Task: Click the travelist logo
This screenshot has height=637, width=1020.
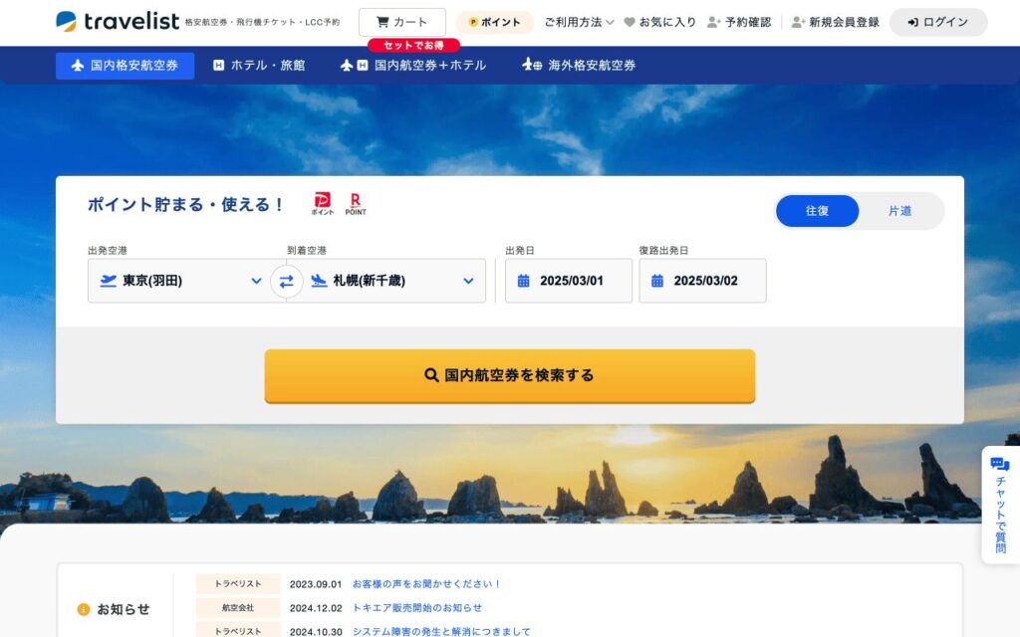Action: (118, 22)
